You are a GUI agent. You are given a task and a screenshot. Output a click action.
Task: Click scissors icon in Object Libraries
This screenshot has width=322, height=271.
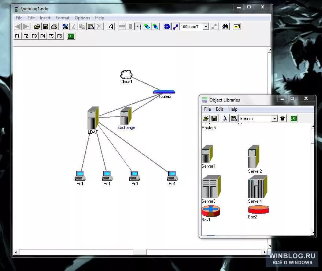coord(225,118)
